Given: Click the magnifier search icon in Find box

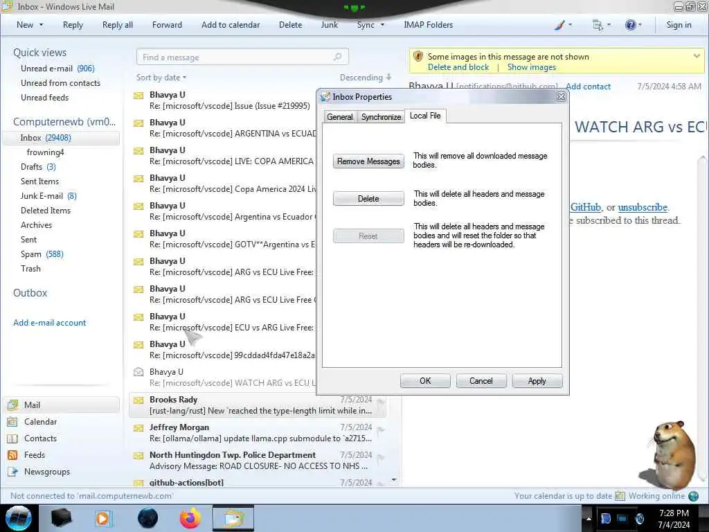Looking at the screenshot, I should [x=337, y=57].
